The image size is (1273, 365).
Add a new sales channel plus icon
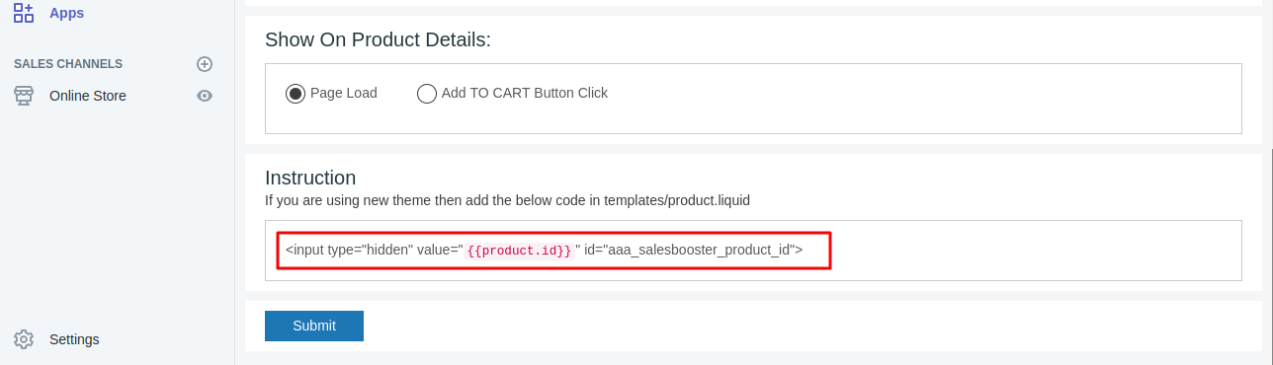click(x=205, y=64)
